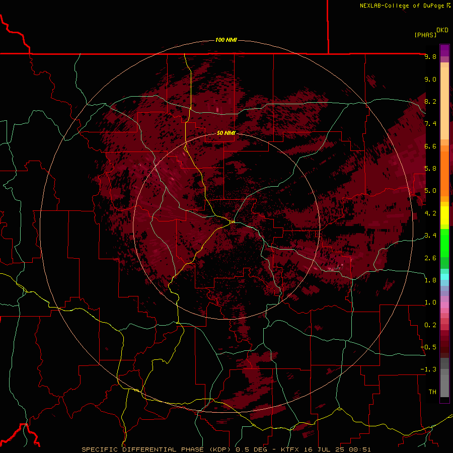Click the radar site at the highway junction
Viewport: 453px width, 453px height.
(x=233, y=222)
